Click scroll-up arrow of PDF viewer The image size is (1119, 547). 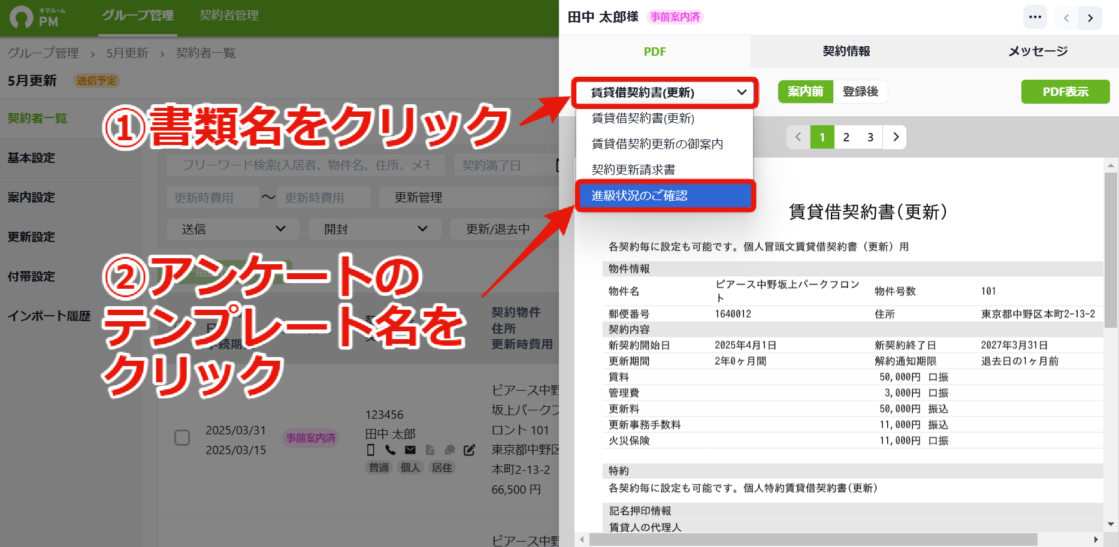pos(1111,165)
